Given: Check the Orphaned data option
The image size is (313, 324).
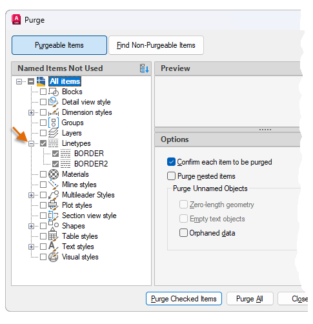Looking at the screenshot, I should pos(183,233).
